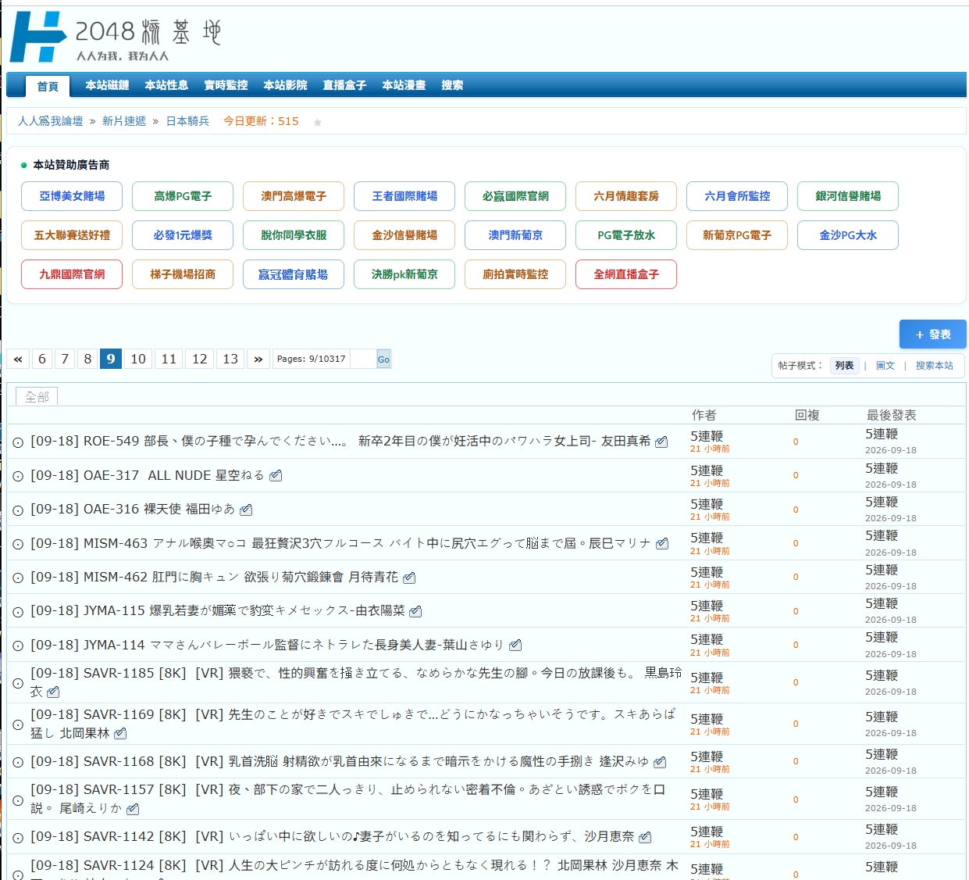Click the circle icon on the JYMA-115 row

coord(18,612)
